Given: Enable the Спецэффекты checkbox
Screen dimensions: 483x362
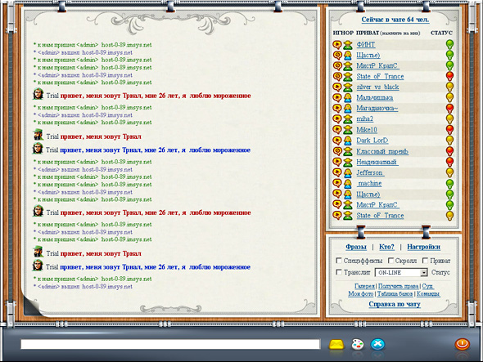Looking at the screenshot, I should pyautogui.click(x=339, y=261).
